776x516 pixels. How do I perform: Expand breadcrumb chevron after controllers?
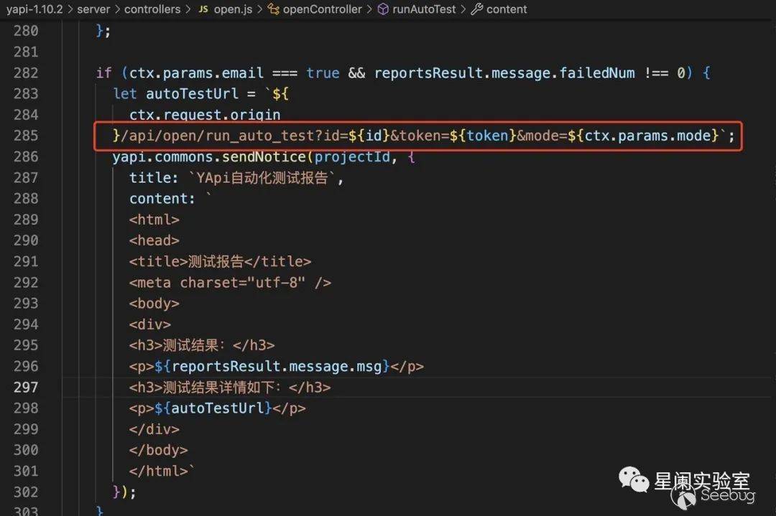[x=188, y=9]
